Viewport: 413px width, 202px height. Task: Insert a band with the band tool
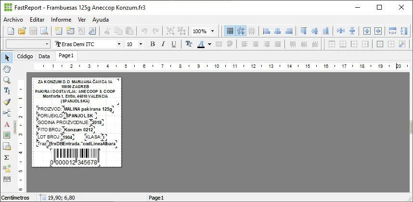tap(7, 113)
